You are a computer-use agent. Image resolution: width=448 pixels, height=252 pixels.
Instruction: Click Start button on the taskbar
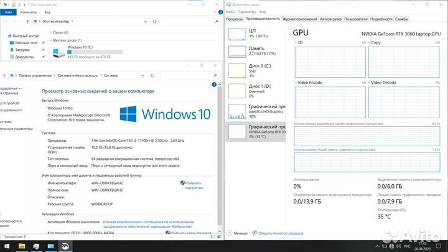click(6, 246)
